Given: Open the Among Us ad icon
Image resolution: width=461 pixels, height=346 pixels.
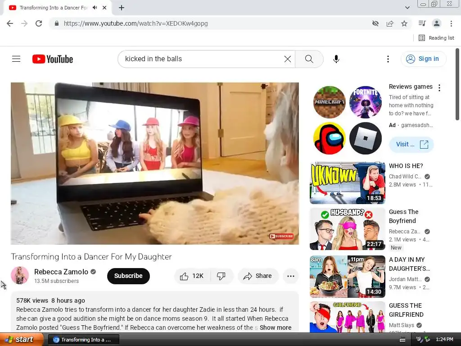Looking at the screenshot, I should [329, 138].
